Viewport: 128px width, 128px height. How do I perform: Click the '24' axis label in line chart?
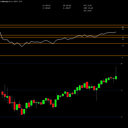click(x=123, y=27)
